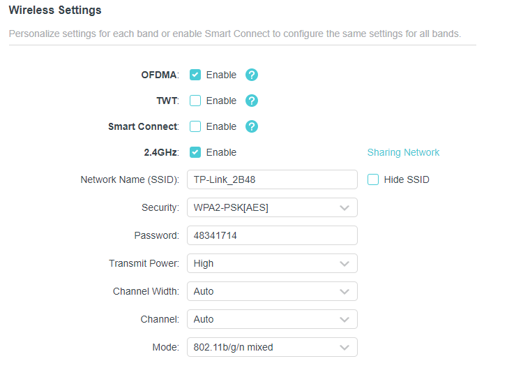Click the Mode dropdown chevron arrow
Screen dimensions: 507x368
(x=344, y=347)
